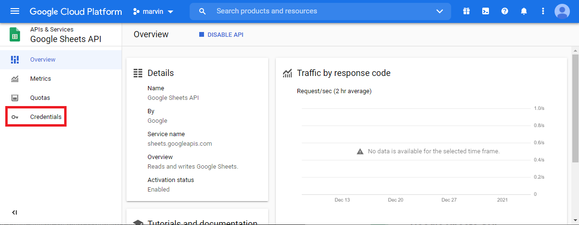The height and width of the screenshot is (225, 579).
Task: Click the 'Request/sec (2 hr average)' label
Action: 334,91
